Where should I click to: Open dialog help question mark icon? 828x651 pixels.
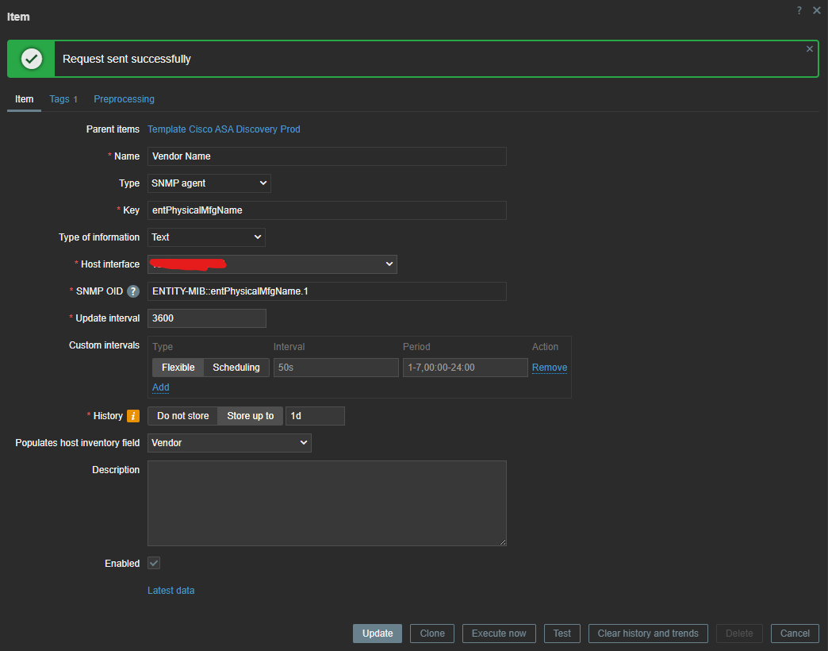pos(799,10)
